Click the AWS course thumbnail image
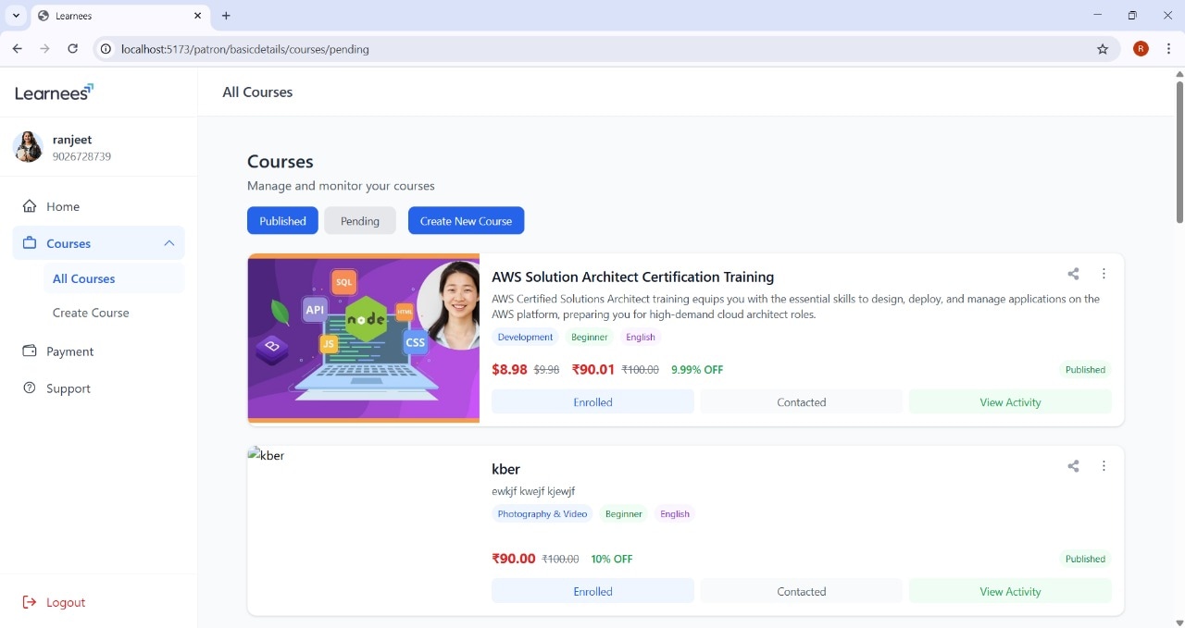This screenshot has height=628, width=1185. pyautogui.click(x=363, y=339)
